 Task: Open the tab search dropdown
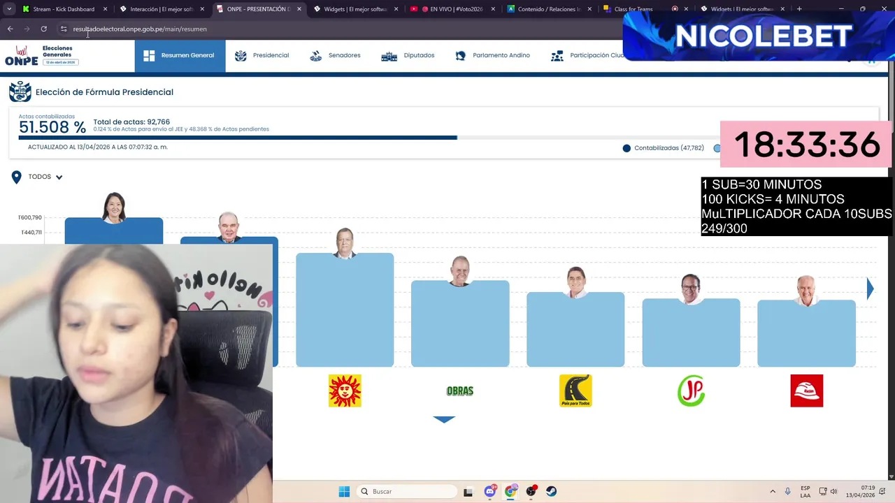point(8,9)
